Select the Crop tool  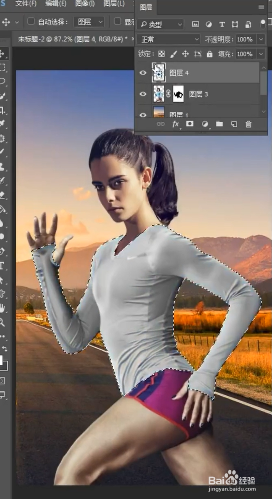tap(2, 110)
